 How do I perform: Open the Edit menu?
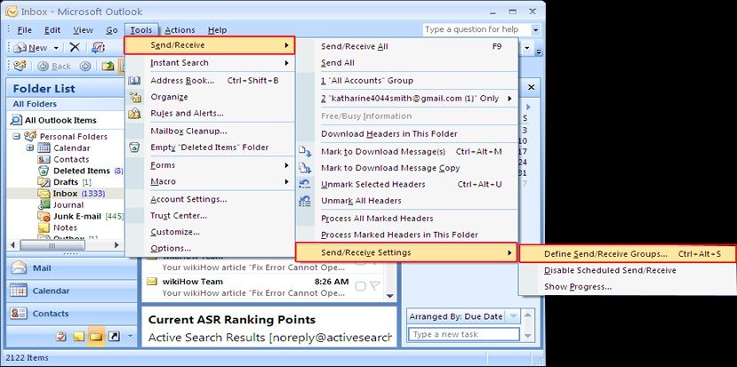click(x=52, y=30)
